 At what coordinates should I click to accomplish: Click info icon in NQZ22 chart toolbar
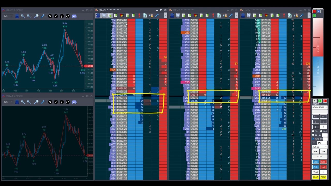click(x=62, y=16)
